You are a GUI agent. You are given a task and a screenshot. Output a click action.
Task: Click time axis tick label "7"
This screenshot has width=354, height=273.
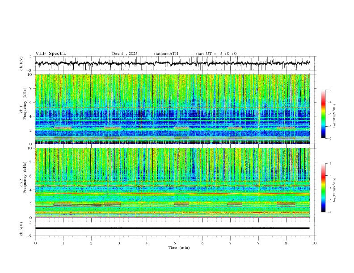(x=230, y=243)
